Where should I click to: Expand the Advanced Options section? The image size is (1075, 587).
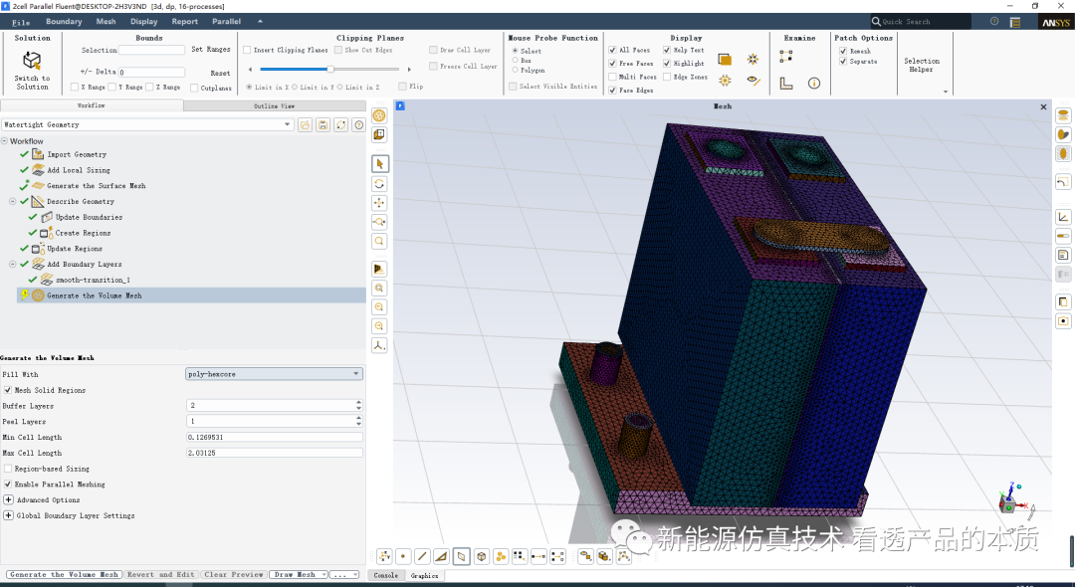coord(9,500)
